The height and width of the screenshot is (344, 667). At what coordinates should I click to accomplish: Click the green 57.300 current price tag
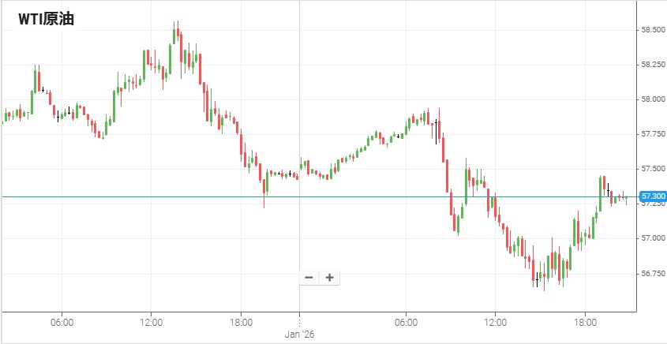click(654, 196)
